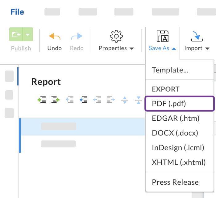This screenshot has height=198, width=216.
Task: Choose EDGAR (.htm) from export list
Action: click(x=176, y=118)
